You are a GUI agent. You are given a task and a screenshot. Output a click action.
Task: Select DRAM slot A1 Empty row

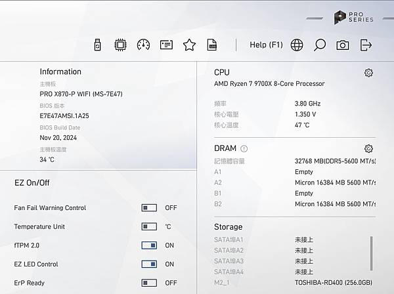tap(295, 172)
